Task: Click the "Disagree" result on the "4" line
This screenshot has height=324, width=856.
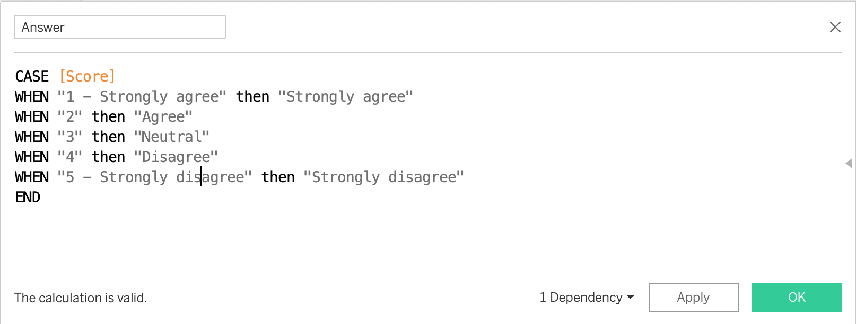Action: (176, 157)
